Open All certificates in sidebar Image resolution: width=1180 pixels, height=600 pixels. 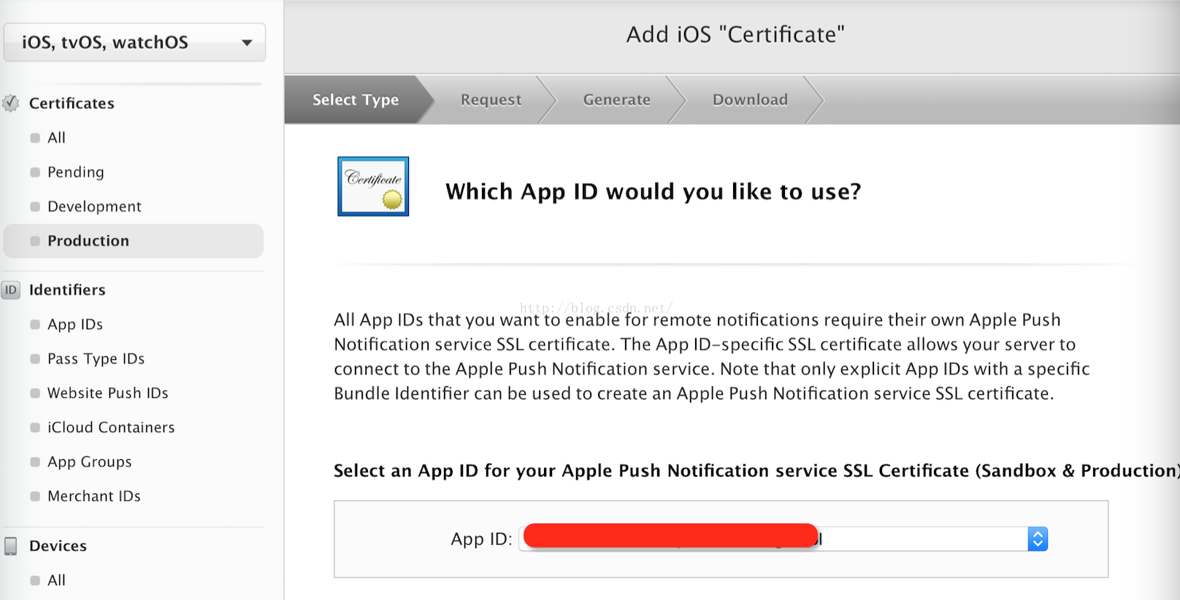tap(56, 138)
